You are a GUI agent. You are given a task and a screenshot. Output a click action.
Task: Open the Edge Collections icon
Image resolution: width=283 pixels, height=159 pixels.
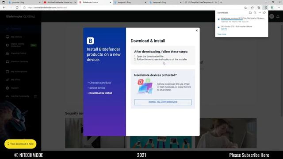point(259,8)
